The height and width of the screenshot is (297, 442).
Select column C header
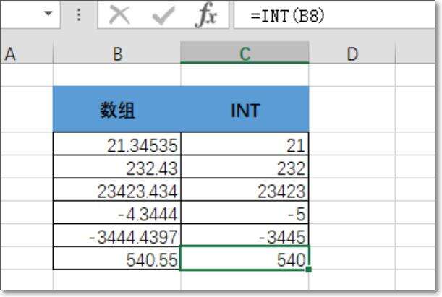point(245,53)
